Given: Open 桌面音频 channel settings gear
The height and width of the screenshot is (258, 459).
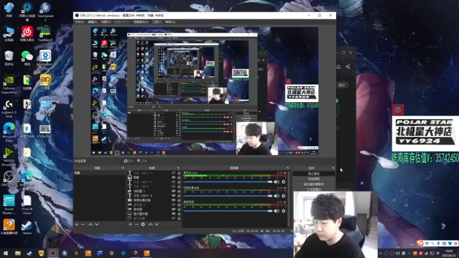Looking at the screenshot, I should point(283,211).
